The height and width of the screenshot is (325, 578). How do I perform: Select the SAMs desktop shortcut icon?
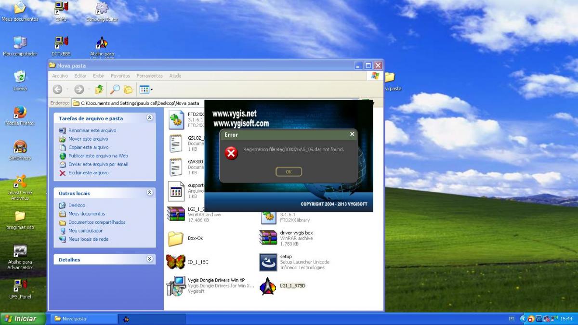click(61, 8)
